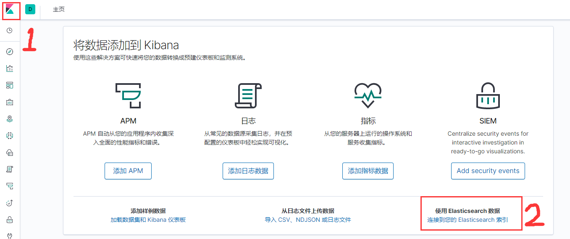Click the 添加日志数据 button

[248, 171]
